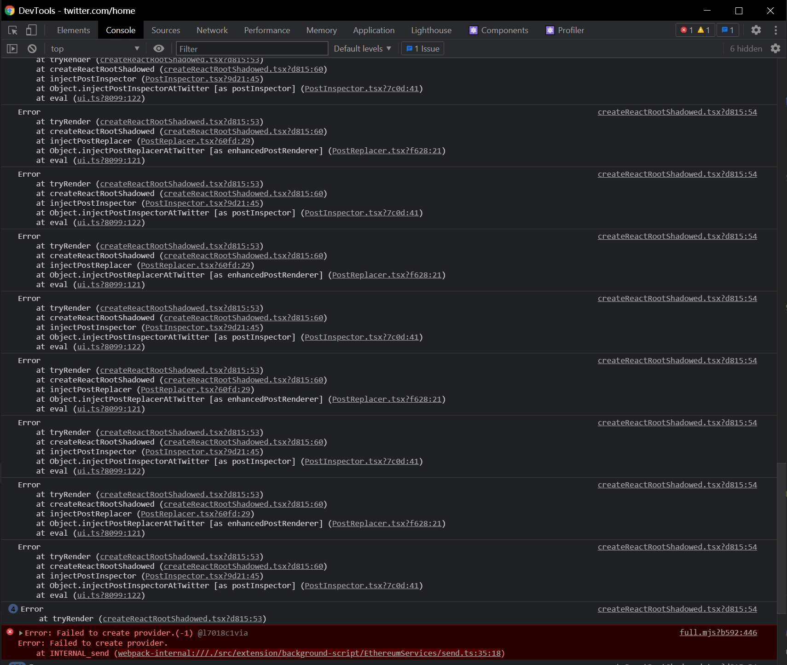This screenshot has width=787, height=665.
Task: Select the Console tab
Action: [x=121, y=30]
